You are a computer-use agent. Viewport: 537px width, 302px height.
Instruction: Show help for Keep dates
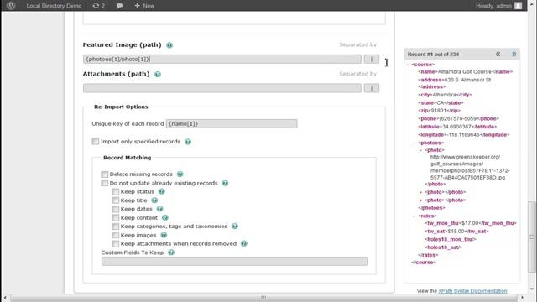coord(159,209)
